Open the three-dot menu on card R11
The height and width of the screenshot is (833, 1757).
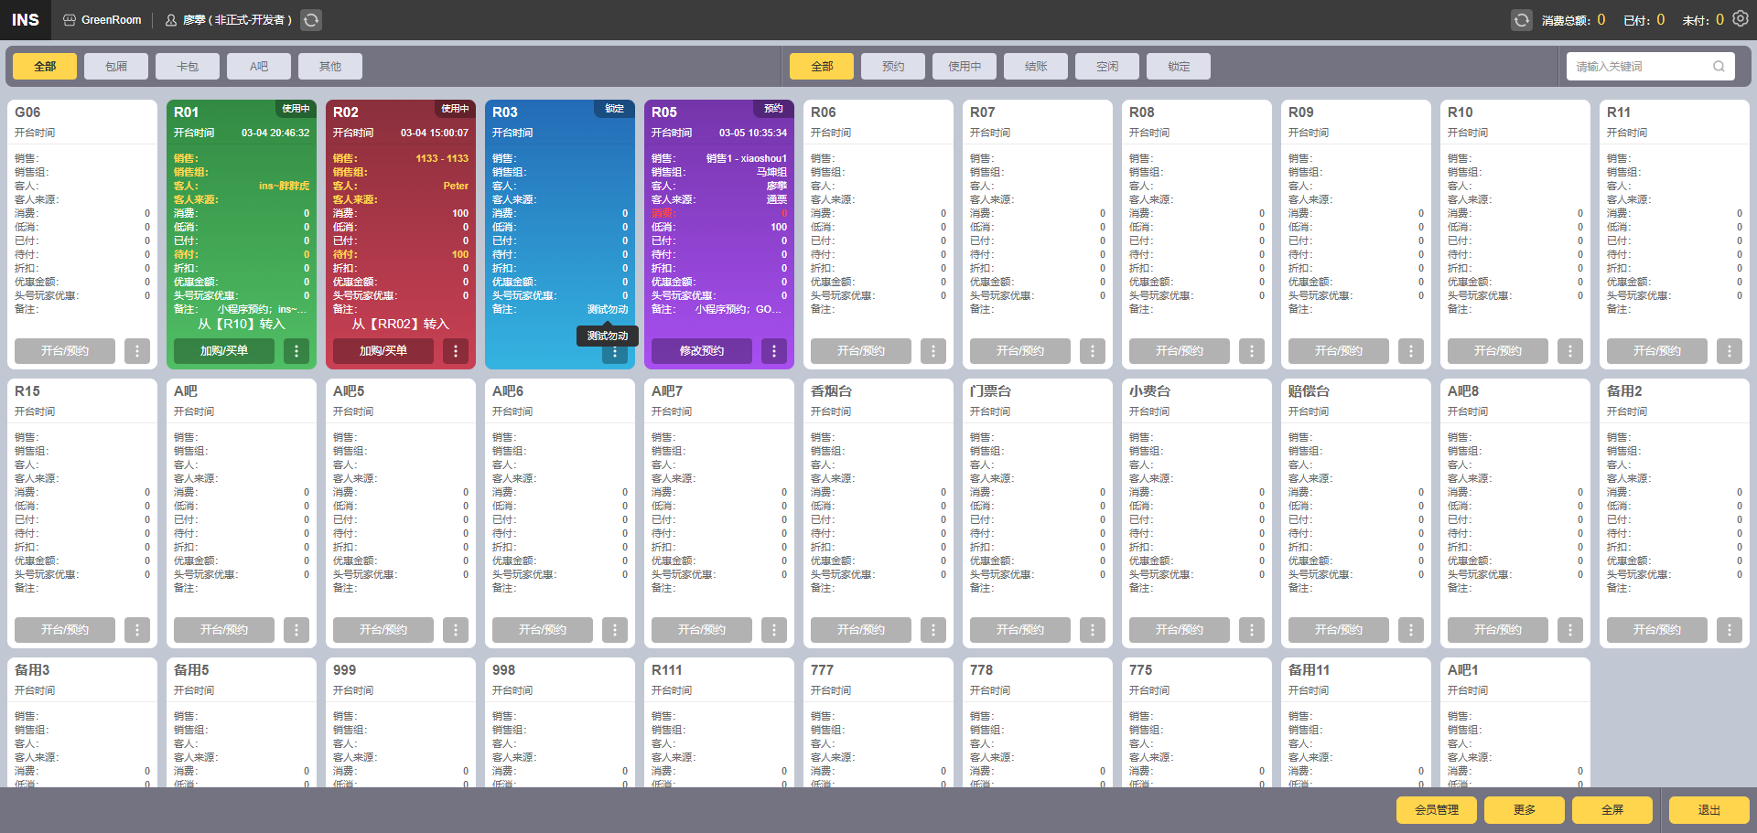click(x=1730, y=351)
